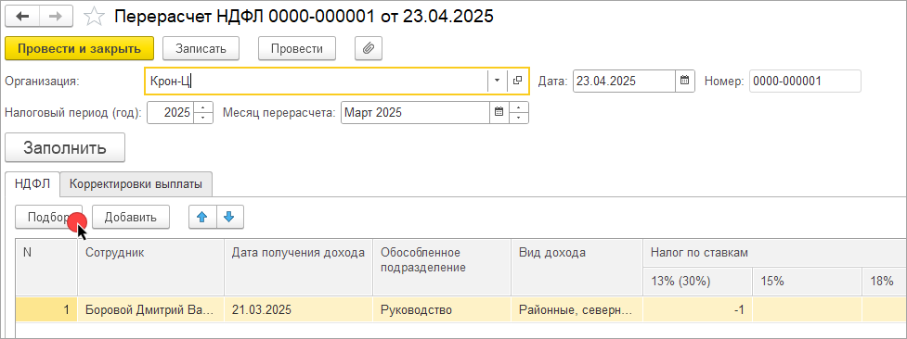Select the N column header
907x339 pixels.
(x=46, y=268)
